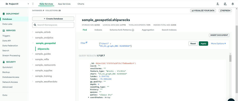Select the Schema Anti-Patterns tab

click(122, 30)
